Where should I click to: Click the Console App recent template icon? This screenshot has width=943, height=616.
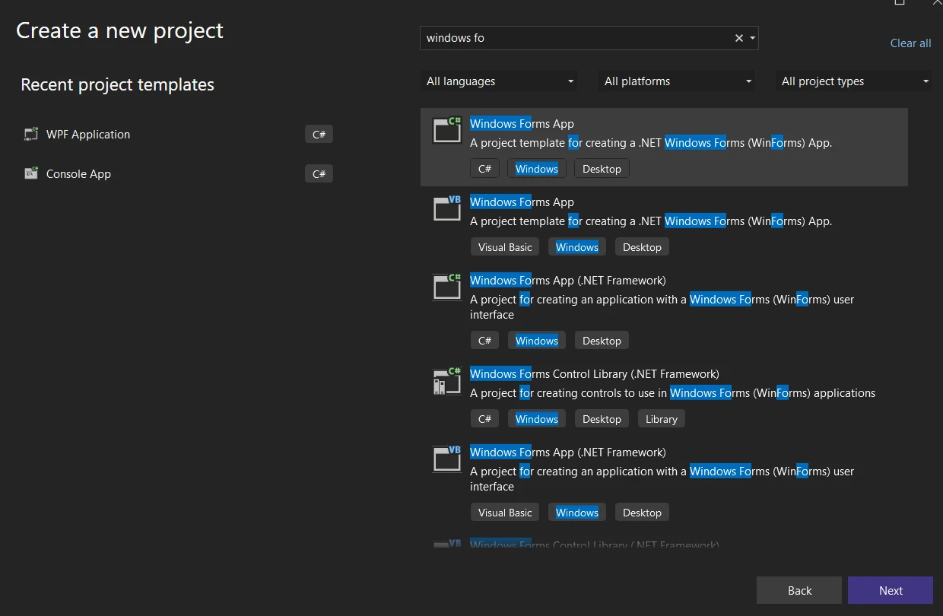[x=31, y=174]
